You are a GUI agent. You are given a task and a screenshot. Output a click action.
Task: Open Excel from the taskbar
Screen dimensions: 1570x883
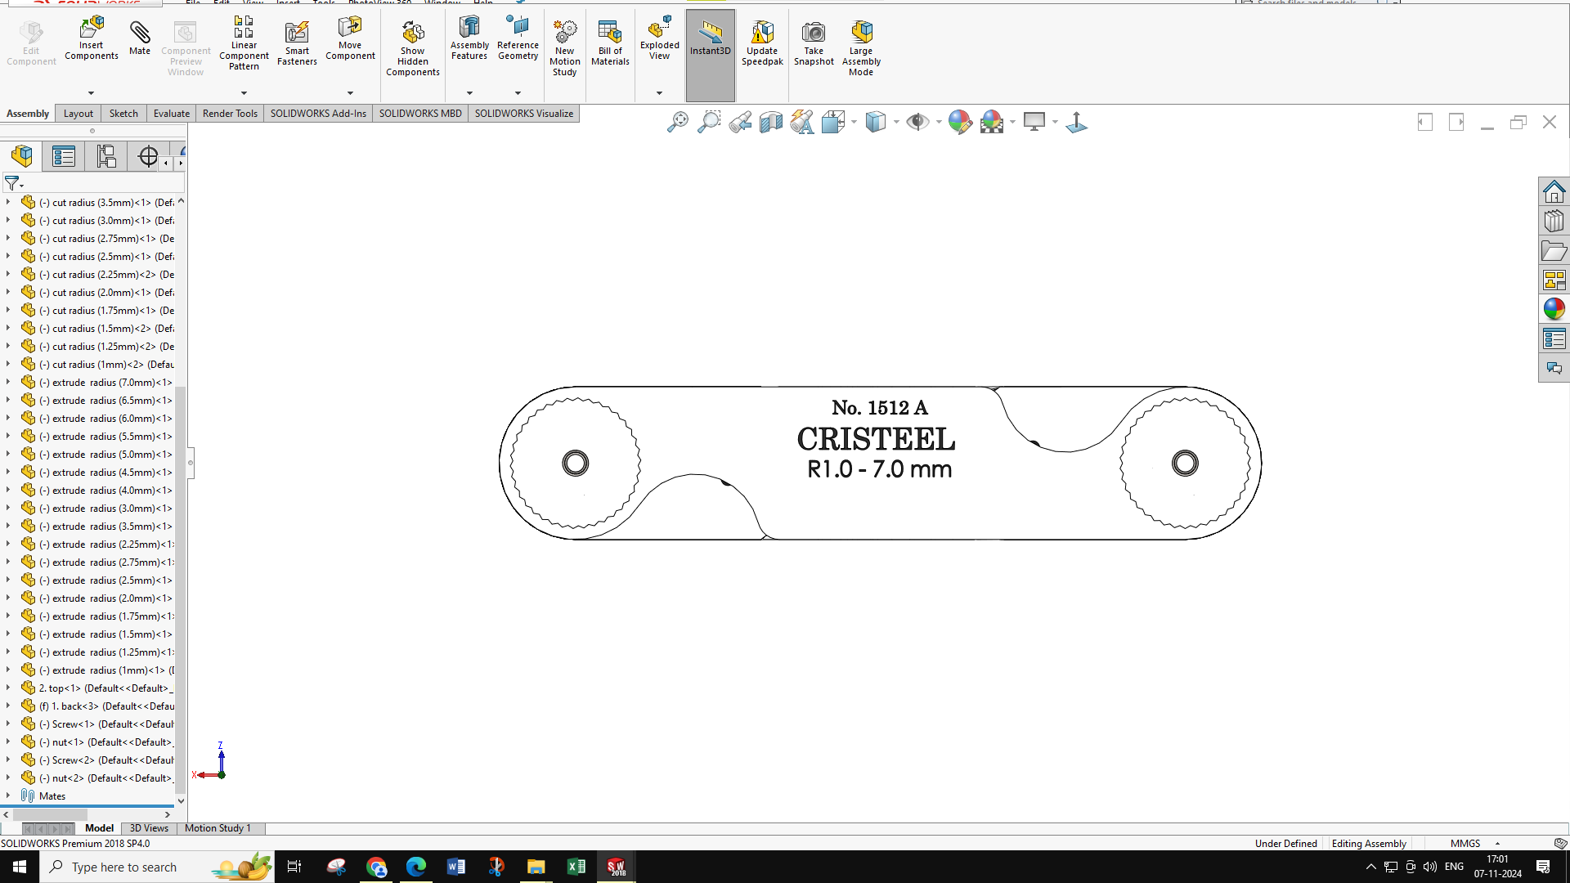click(576, 867)
